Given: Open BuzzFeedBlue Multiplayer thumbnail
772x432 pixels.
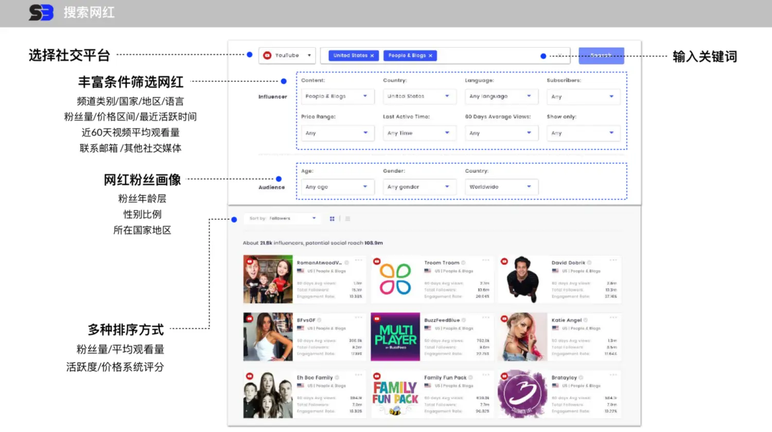Looking at the screenshot, I should tap(395, 337).
